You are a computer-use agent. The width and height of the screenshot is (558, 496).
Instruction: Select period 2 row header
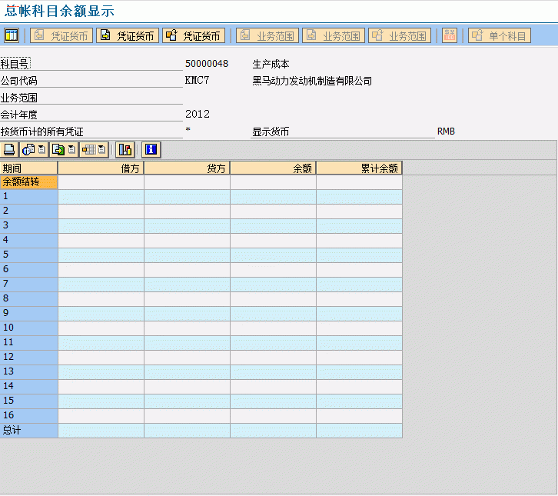tap(28, 211)
